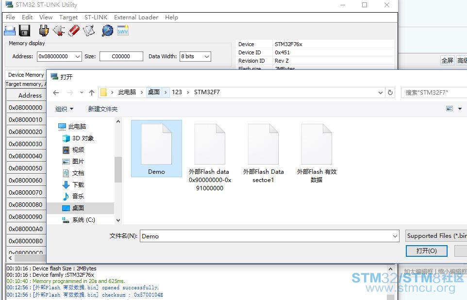The image size is (467, 300).
Task: Open the View menu
Action: coord(46,17)
